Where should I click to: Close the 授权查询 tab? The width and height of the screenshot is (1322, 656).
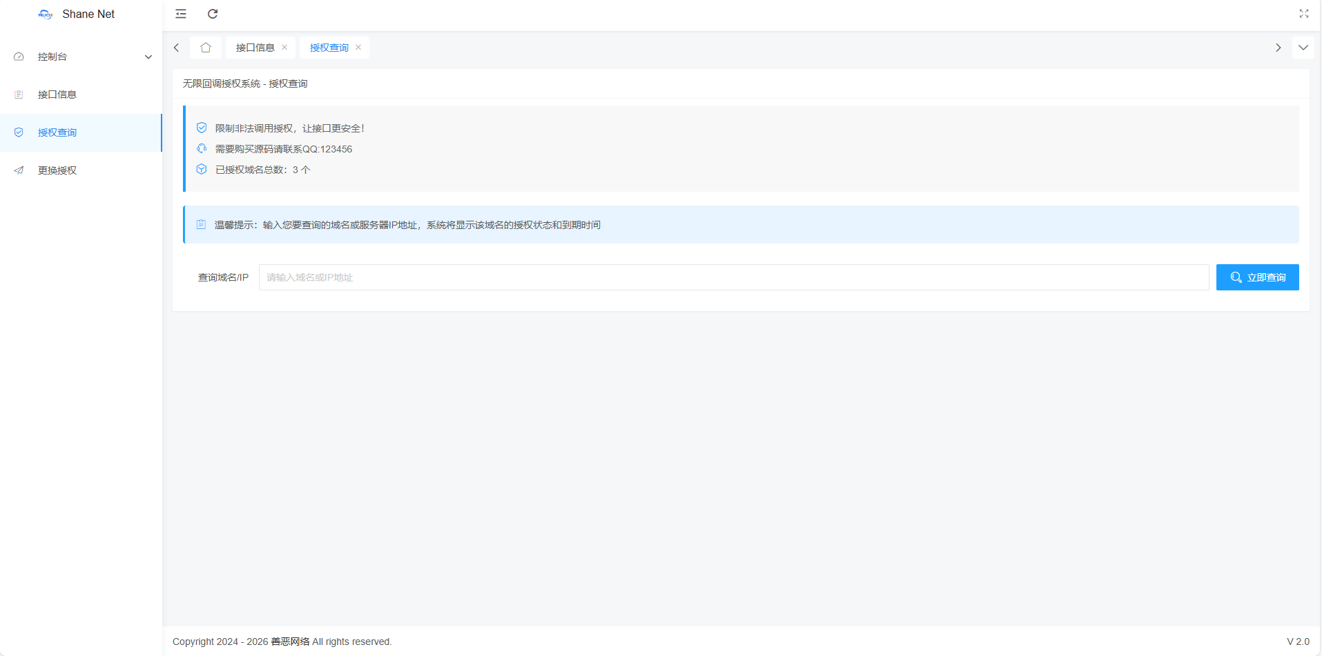coord(358,48)
